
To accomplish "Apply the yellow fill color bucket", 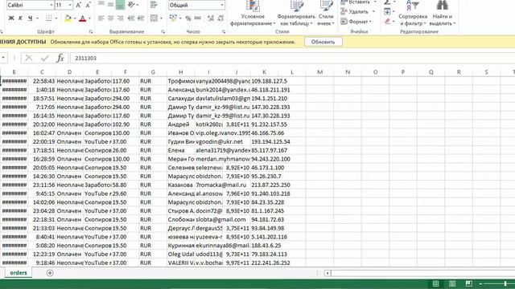I will pos(68,18).
